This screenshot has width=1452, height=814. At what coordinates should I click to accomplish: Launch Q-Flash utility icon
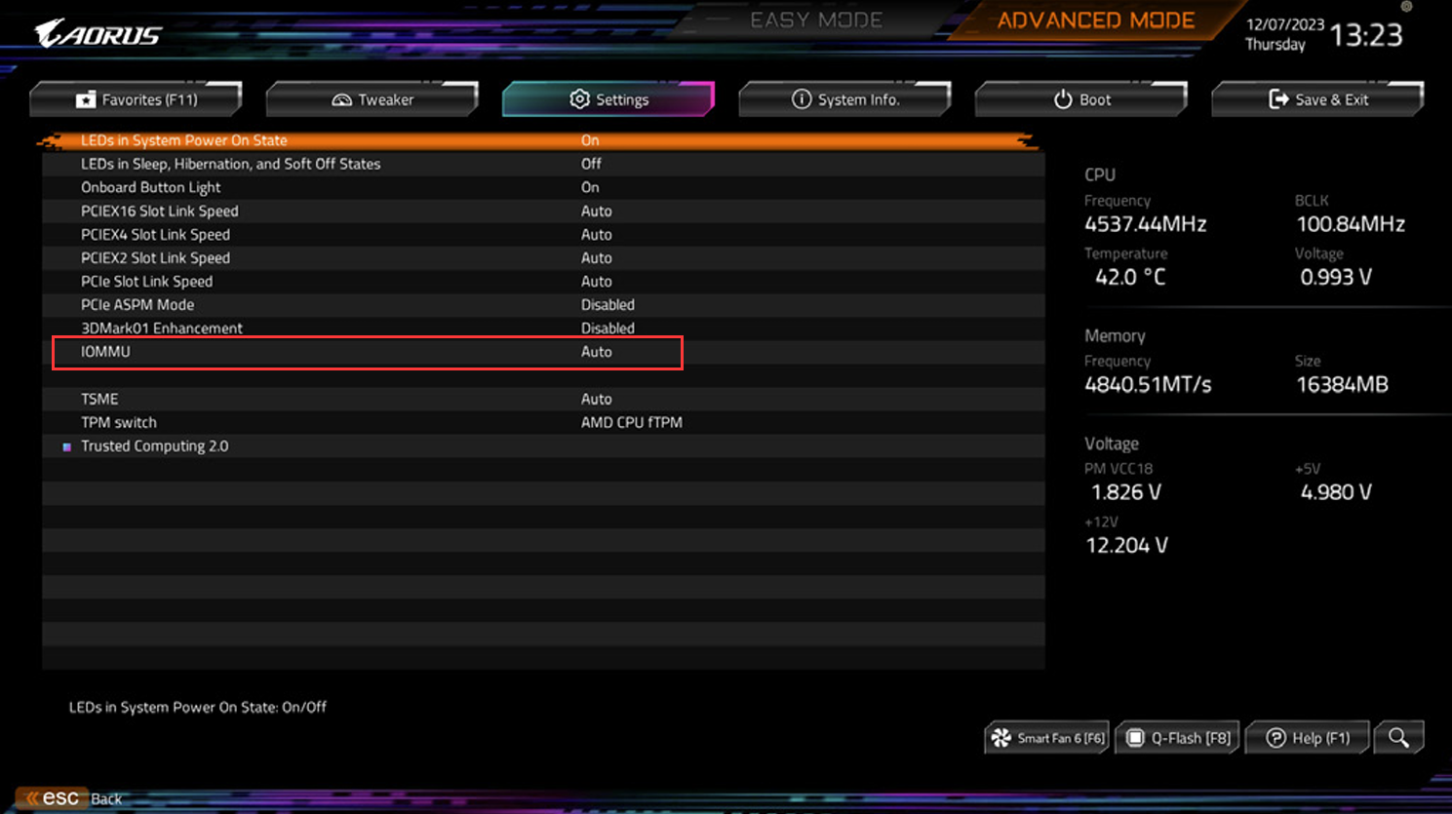(x=1135, y=738)
